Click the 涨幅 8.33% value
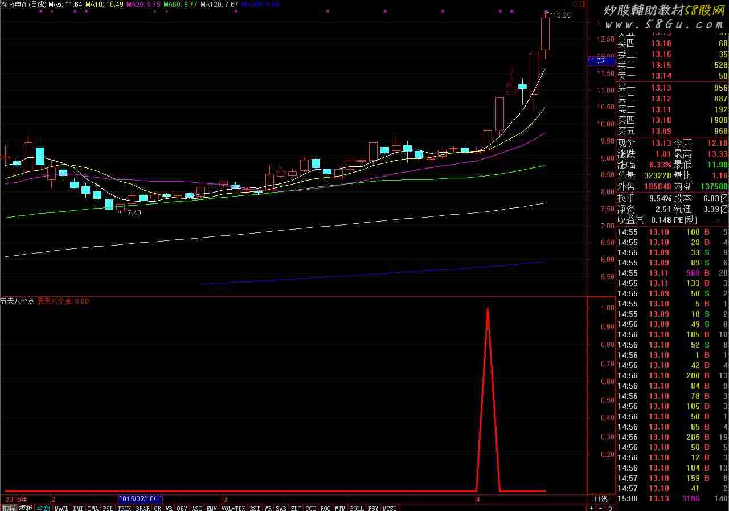The width and height of the screenshot is (729, 511). click(660, 165)
